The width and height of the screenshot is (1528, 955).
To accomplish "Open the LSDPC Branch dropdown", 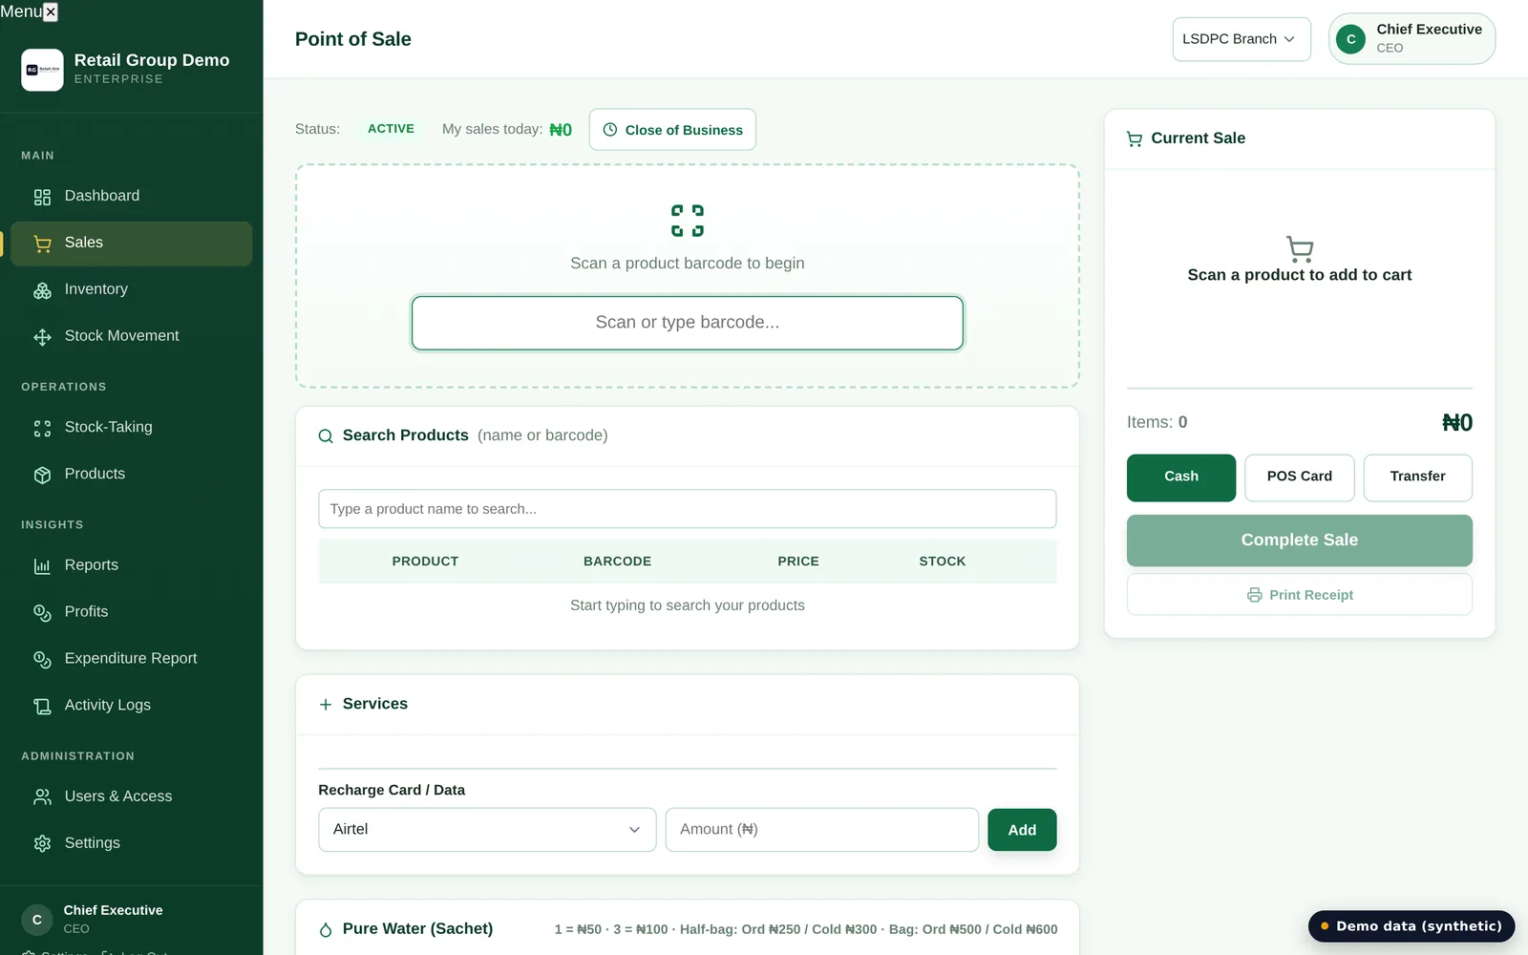I will click(1241, 39).
